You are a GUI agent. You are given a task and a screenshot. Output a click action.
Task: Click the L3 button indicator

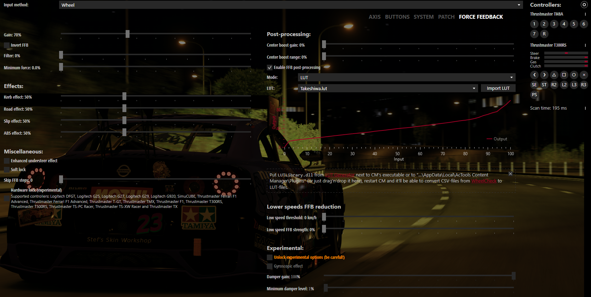click(x=574, y=85)
